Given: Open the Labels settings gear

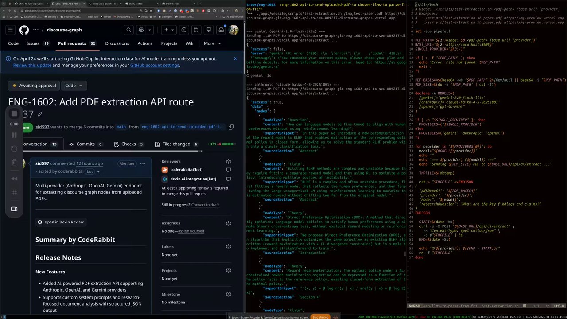Looking at the screenshot, I should 229,247.
